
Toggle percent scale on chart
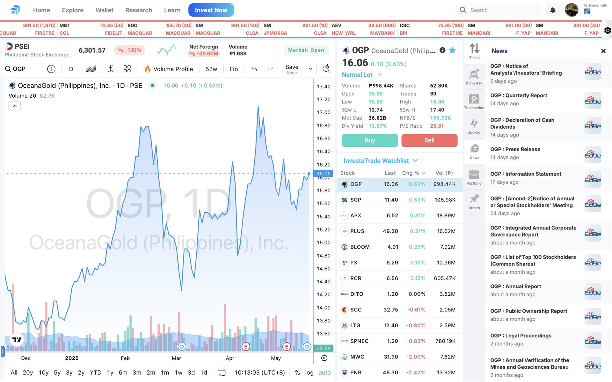click(x=297, y=372)
